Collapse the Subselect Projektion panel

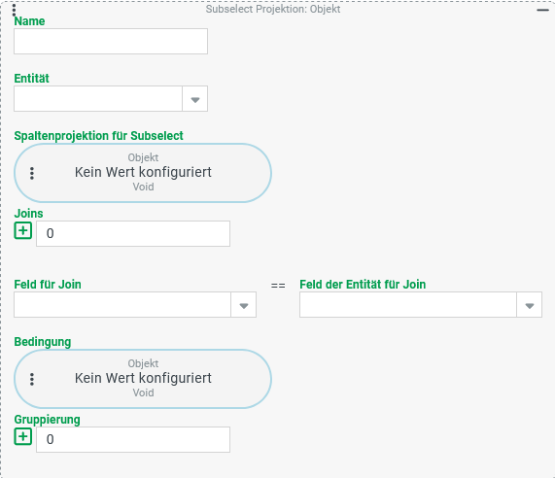click(x=542, y=11)
